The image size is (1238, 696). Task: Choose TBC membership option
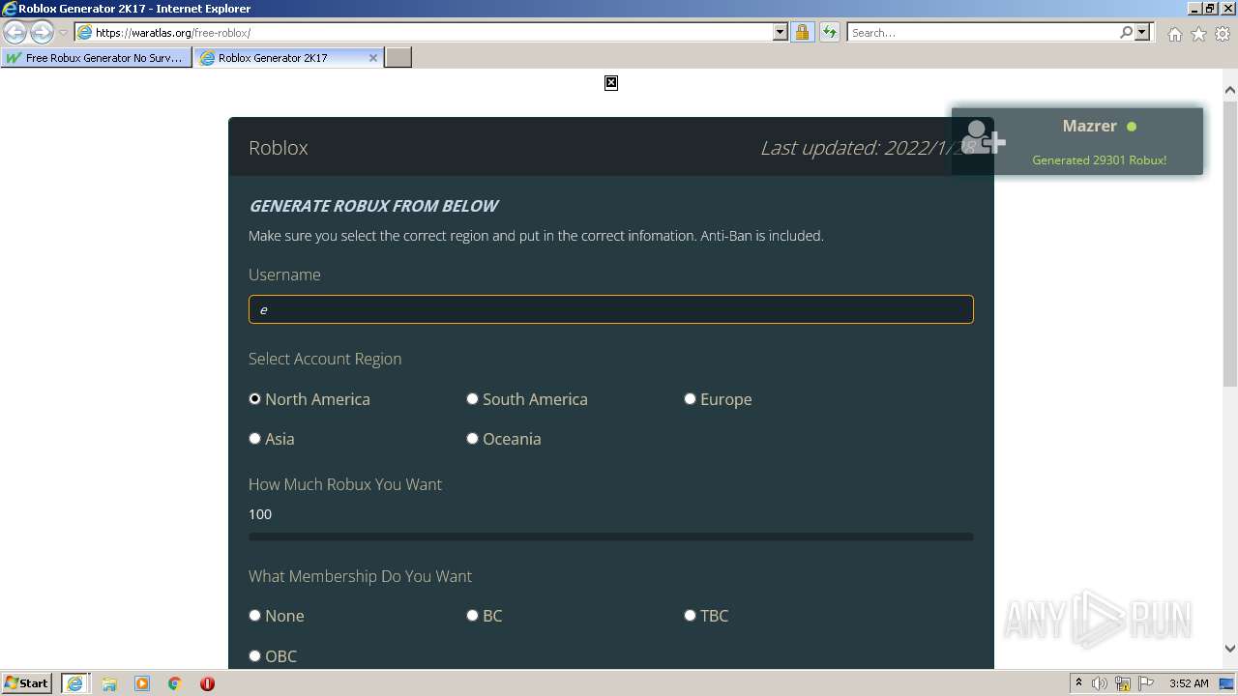pyautogui.click(x=691, y=615)
